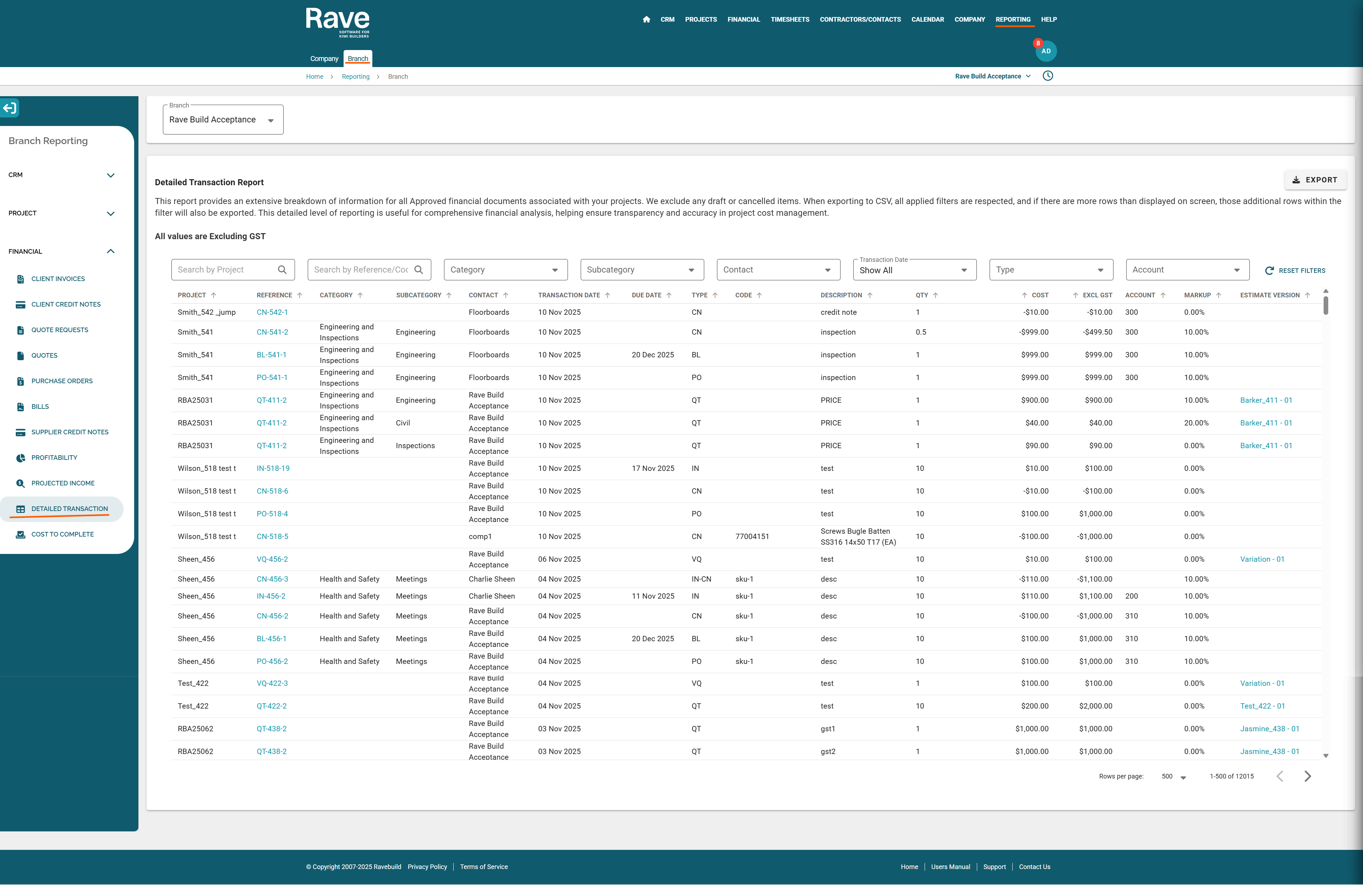Open the Timesheets menu in the top navigation
The image size is (1363, 885).
click(790, 20)
